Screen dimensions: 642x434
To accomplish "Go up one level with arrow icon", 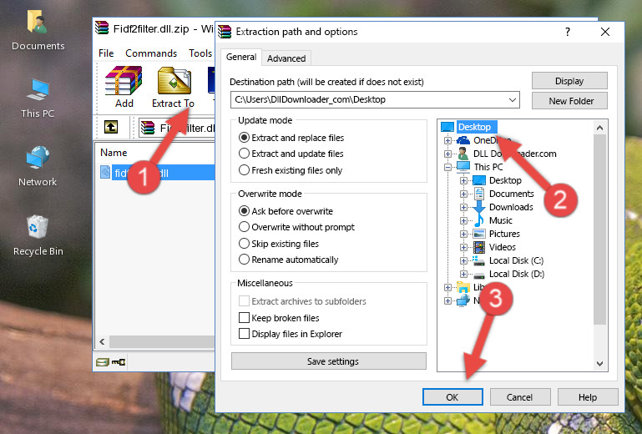I will [111, 127].
